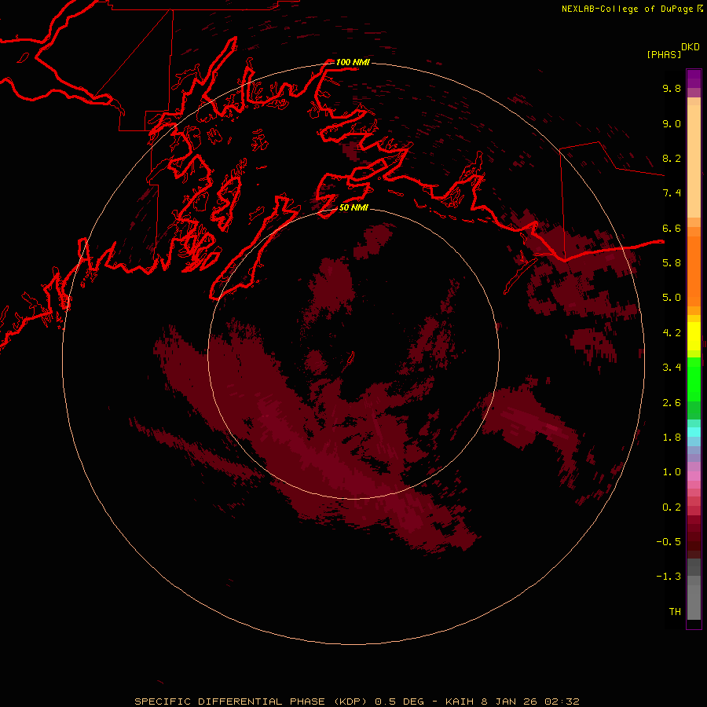Image resolution: width=707 pixels, height=707 pixels.
Task: Click the 02:32 timestamp in the caption
Action: tap(562, 702)
